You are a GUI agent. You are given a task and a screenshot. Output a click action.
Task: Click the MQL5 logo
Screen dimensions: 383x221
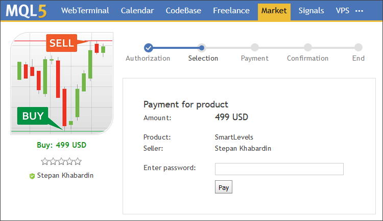pos(26,11)
